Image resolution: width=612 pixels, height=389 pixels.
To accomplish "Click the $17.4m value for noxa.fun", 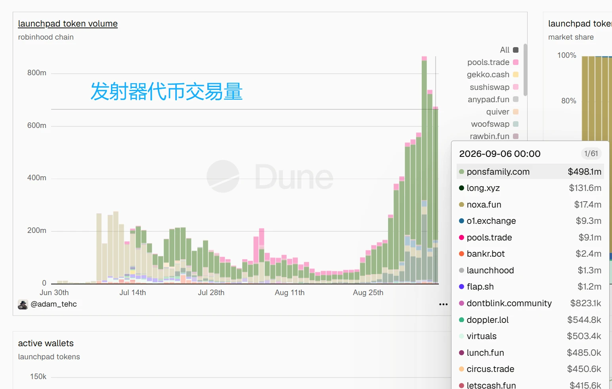I will tap(588, 204).
